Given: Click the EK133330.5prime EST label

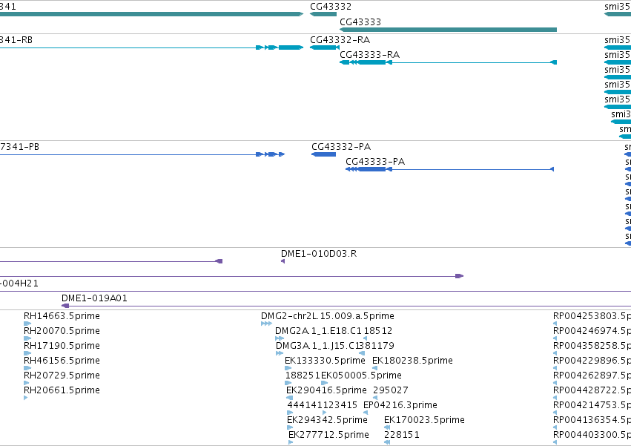Looking at the screenshot, I should click(x=325, y=361).
